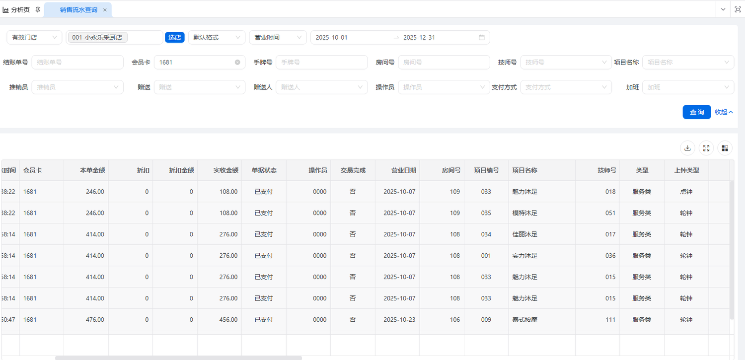The height and width of the screenshot is (360, 745).
Task: Click the 查询 search button
Action: (696, 112)
